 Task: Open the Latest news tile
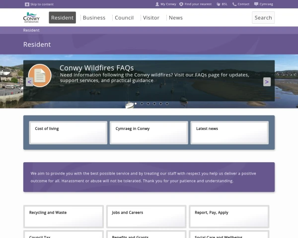tap(229, 133)
